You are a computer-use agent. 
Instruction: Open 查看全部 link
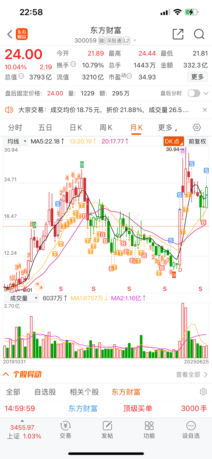[x=192, y=374]
